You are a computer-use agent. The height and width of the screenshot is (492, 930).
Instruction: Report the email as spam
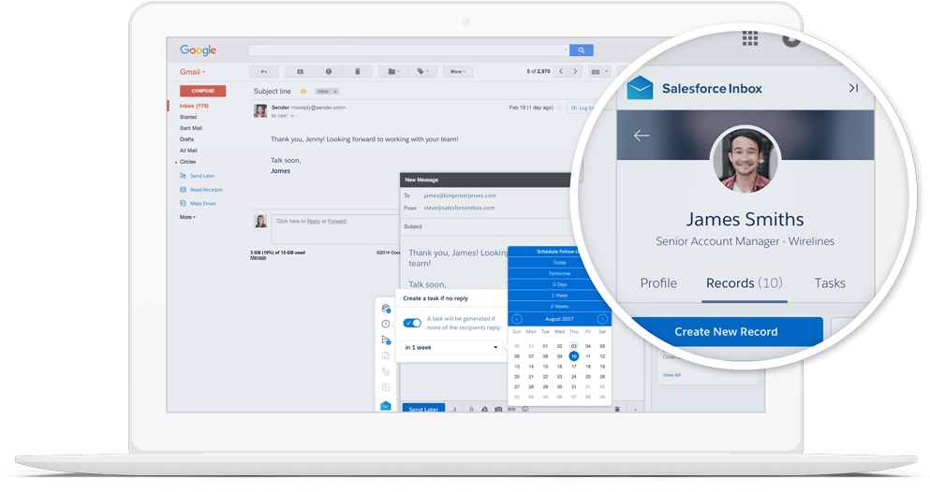(x=329, y=72)
